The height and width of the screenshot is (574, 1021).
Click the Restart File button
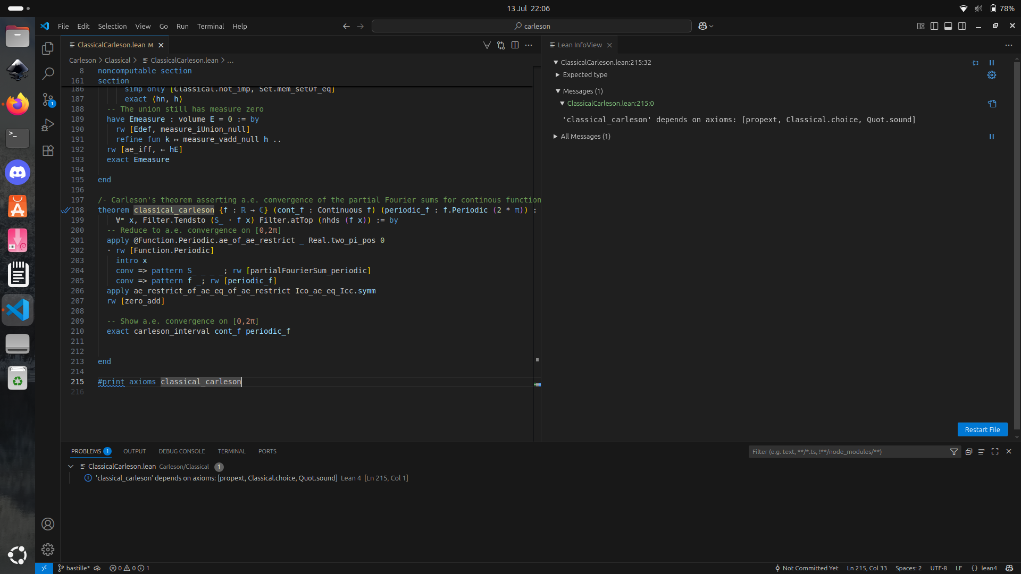[982, 429]
